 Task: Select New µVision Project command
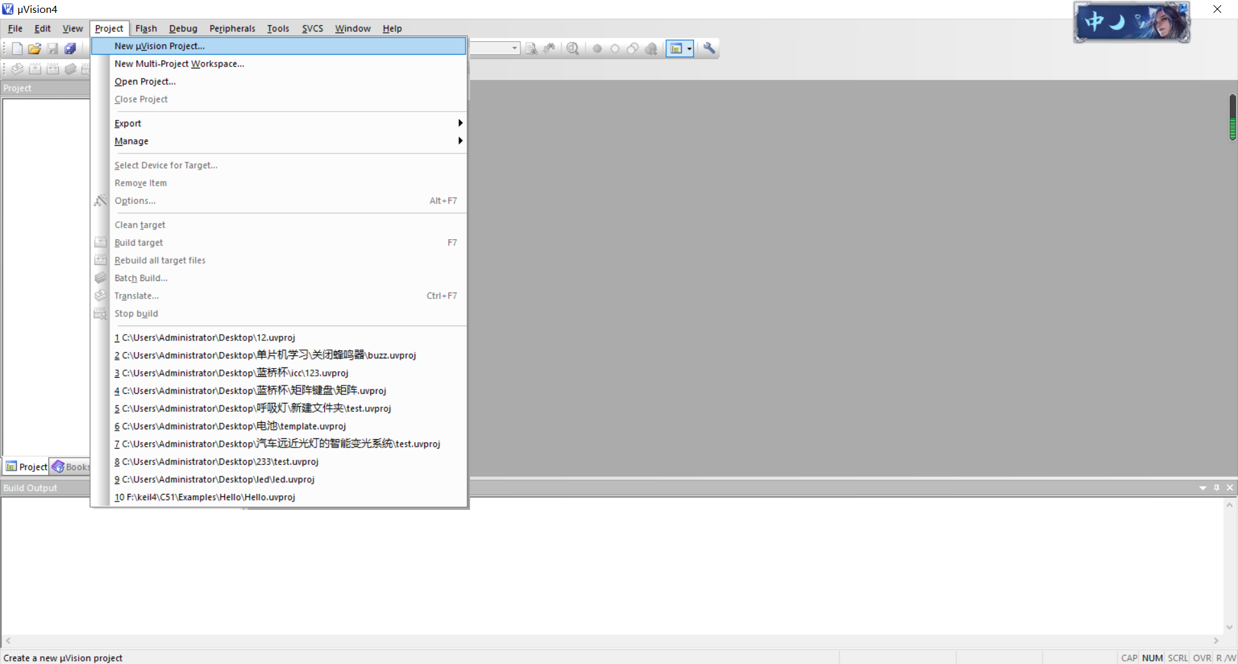click(160, 46)
